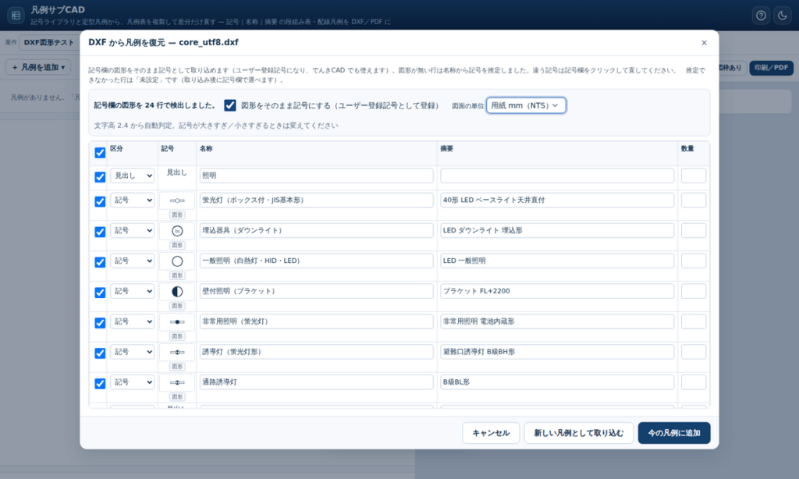Toggle dark mode moon icon
The image size is (799, 479).
[782, 16]
